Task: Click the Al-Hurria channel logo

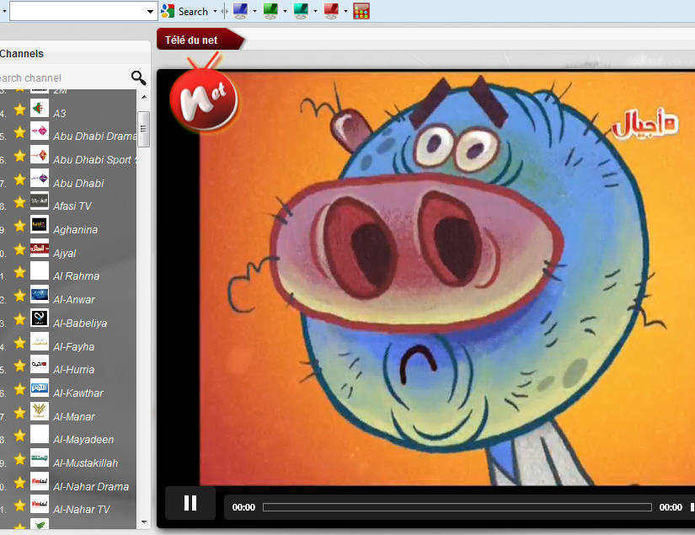Action: (x=40, y=365)
